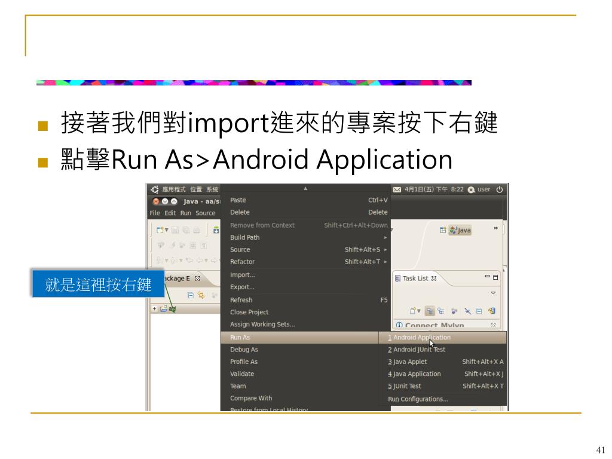612x459 pixels.
Task: Toggle Link with Editor in Package Explorer
Action: point(201,295)
